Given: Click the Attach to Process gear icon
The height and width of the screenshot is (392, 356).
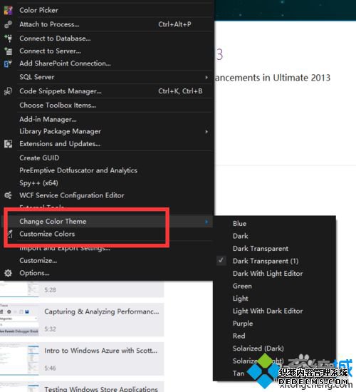Looking at the screenshot, I should (x=8, y=24).
